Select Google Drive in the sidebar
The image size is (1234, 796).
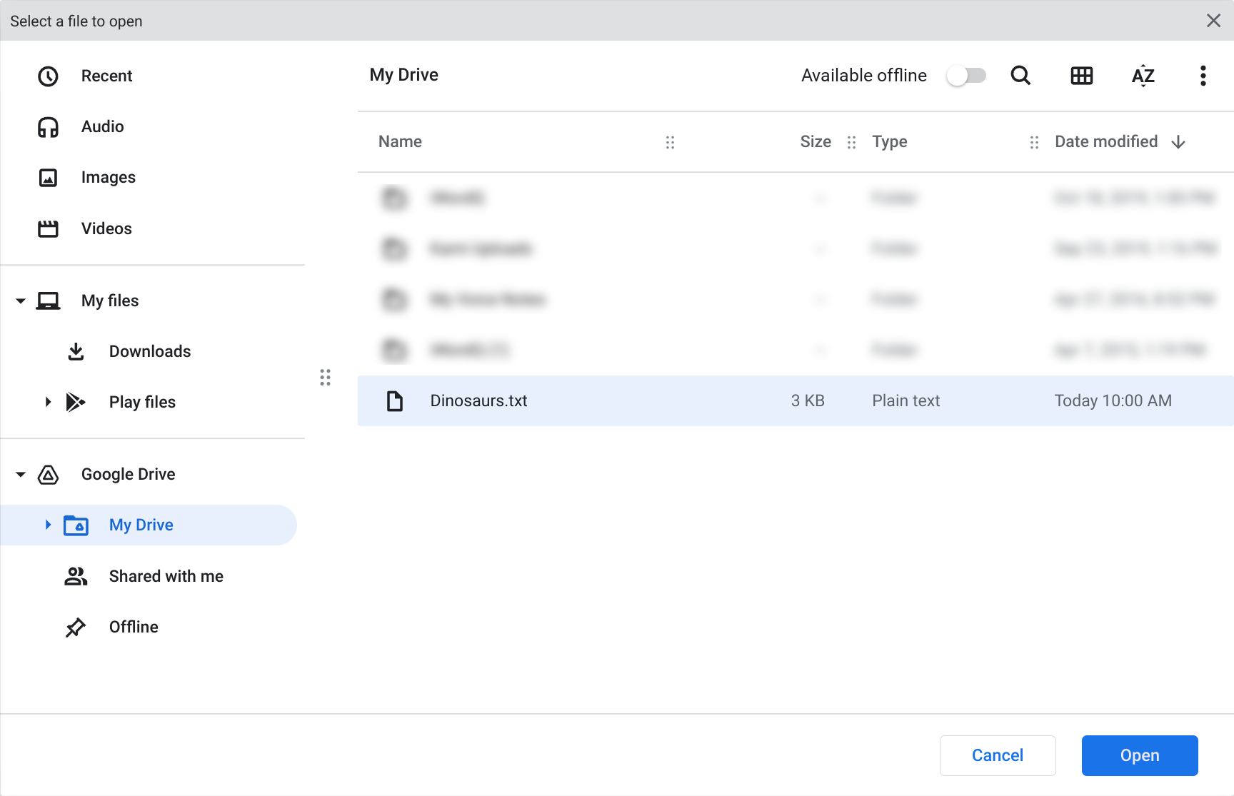click(x=129, y=475)
